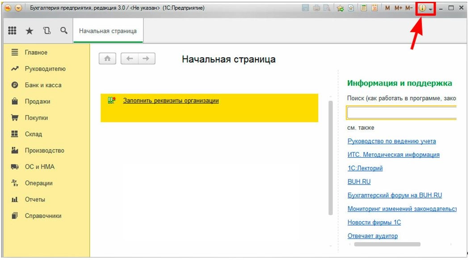Image resolution: width=471 pixels, height=260 pixels.
Task: Open the Банк и касса section
Action: point(43,85)
